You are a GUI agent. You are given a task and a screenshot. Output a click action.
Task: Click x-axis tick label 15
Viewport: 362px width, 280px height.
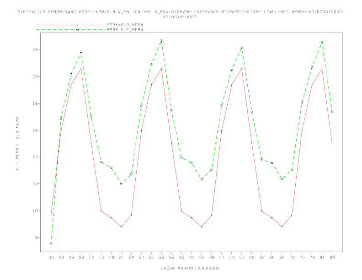101,257
